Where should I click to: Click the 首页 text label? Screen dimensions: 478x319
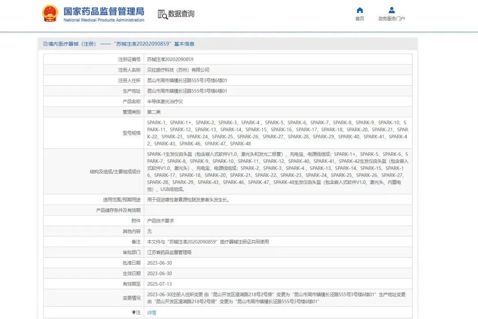click(360, 19)
